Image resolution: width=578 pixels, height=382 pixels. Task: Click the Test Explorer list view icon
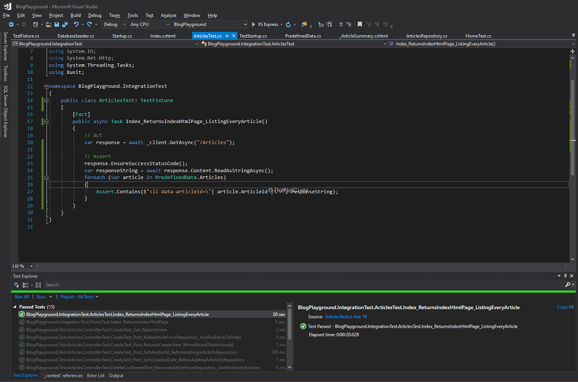coord(38,285)
